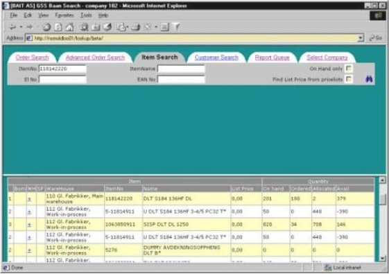Expand warehouse details for row DLT S184 136HF DL
This screenshot has height=274, width=389.
[30, 199]
